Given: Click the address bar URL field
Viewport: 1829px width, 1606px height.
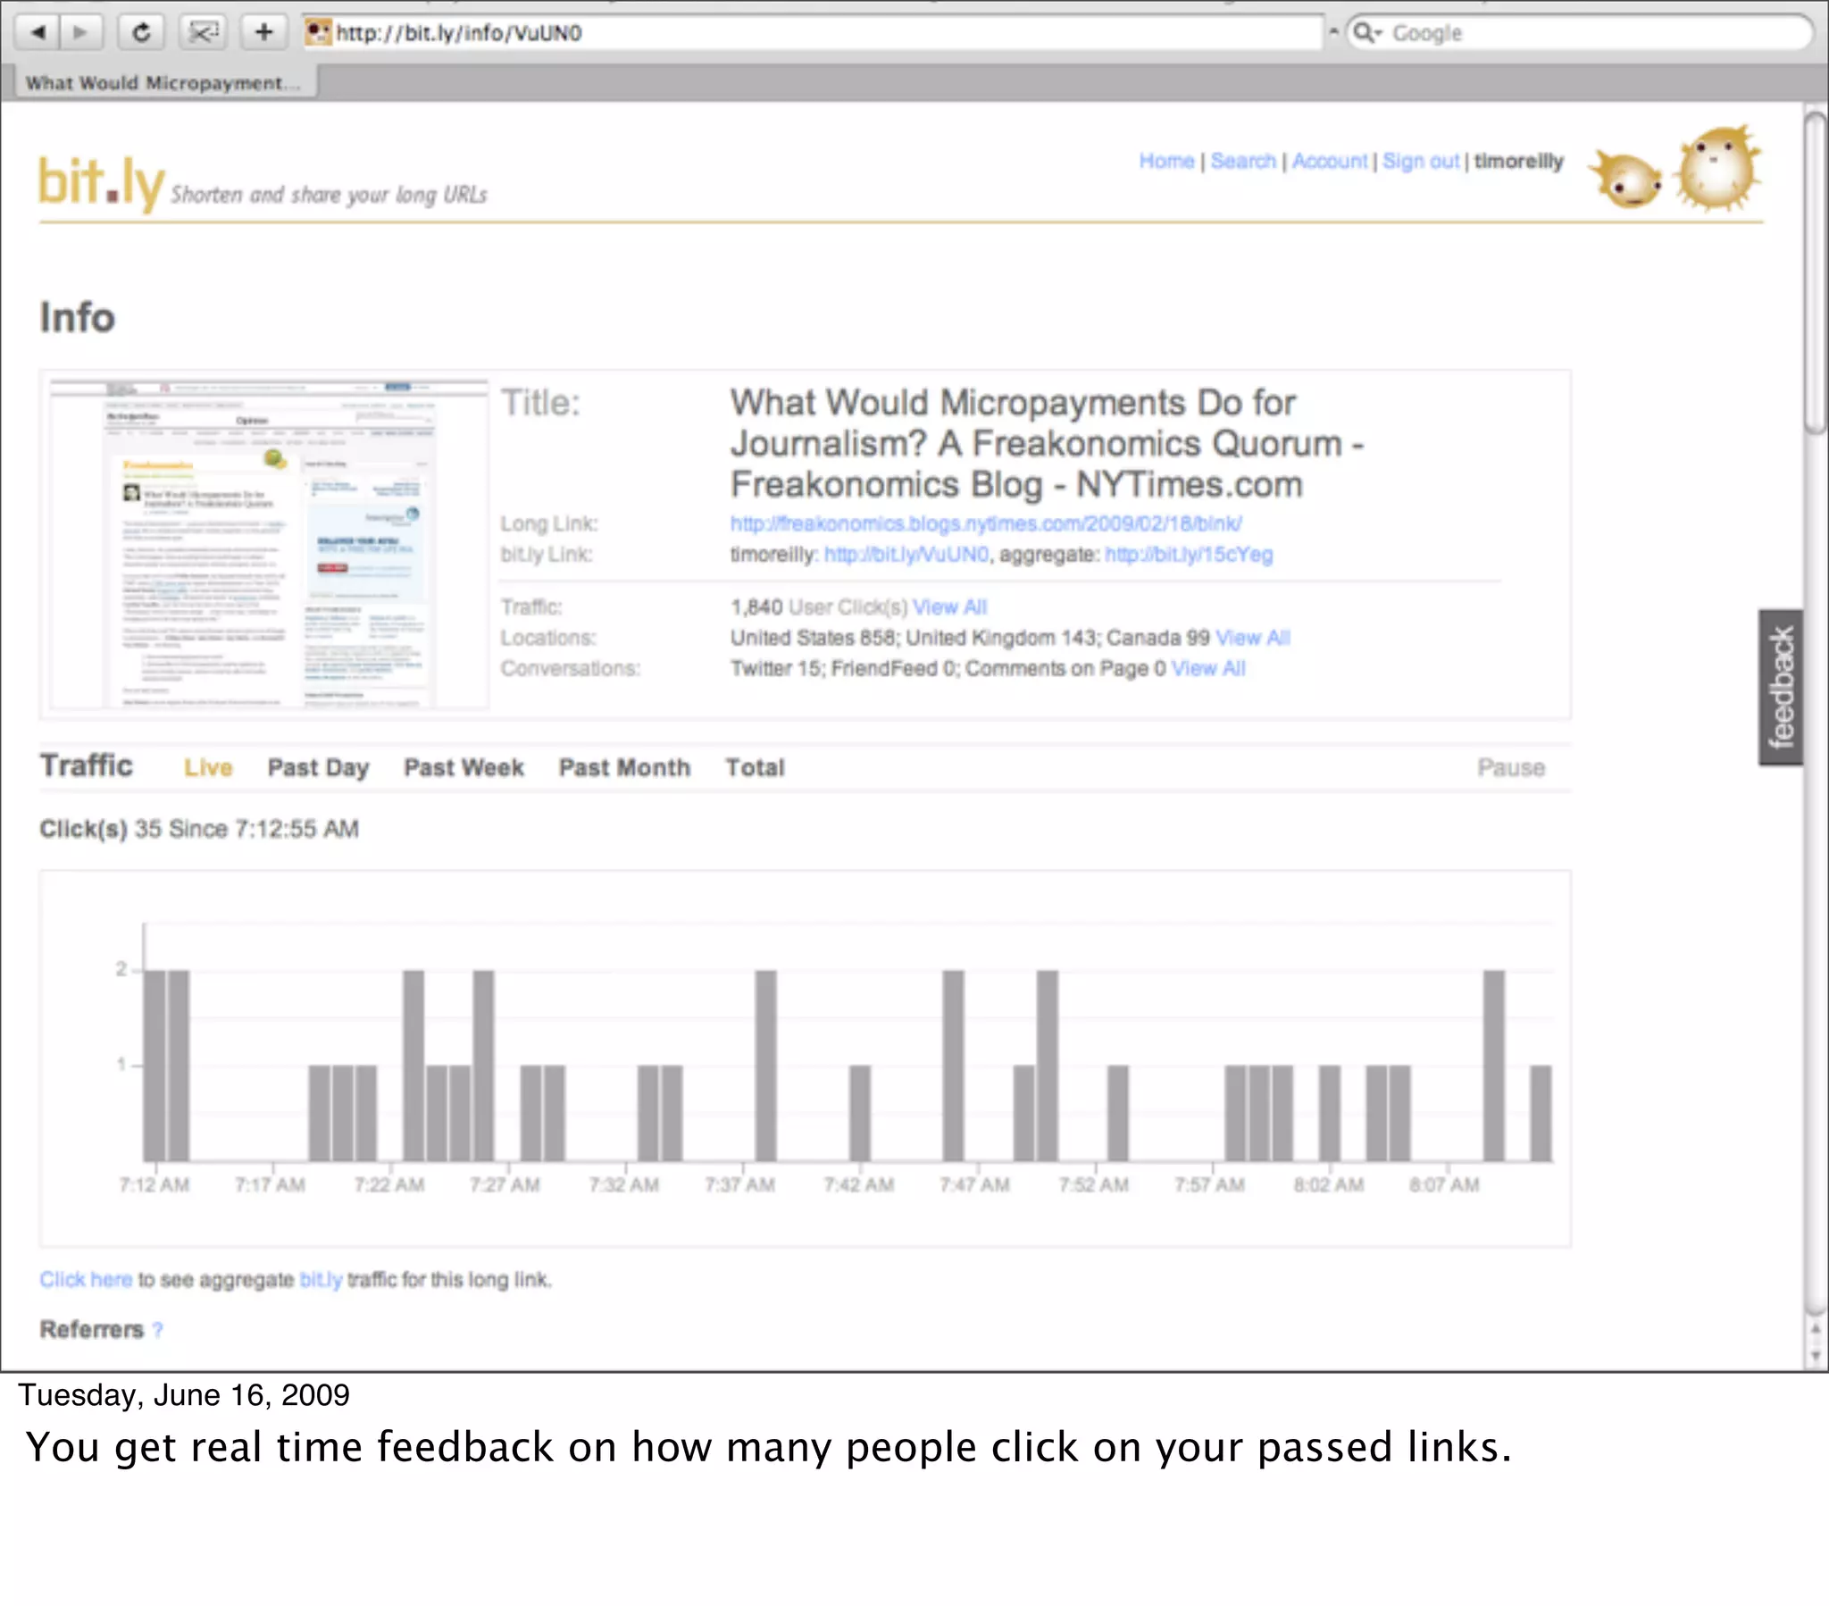Looking at the screenshot, I should coord(813,33).
